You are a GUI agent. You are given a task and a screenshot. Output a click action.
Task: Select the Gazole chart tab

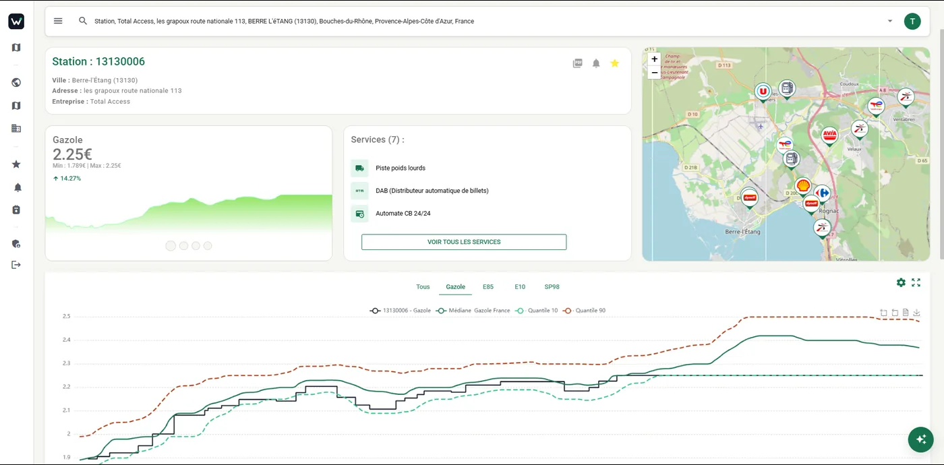455,287
